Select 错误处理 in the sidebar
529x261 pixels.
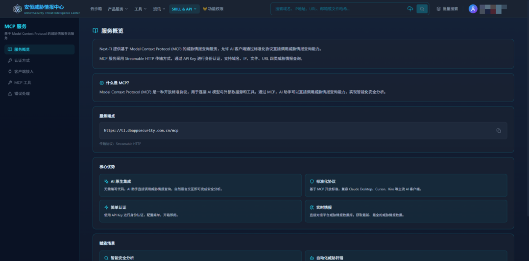tap(40, 94)
